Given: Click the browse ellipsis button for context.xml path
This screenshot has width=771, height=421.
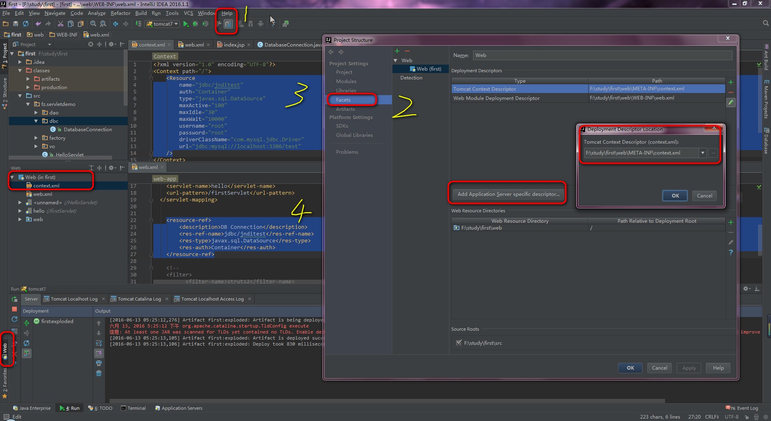Looking at the screenshot, I should (713, 153).
